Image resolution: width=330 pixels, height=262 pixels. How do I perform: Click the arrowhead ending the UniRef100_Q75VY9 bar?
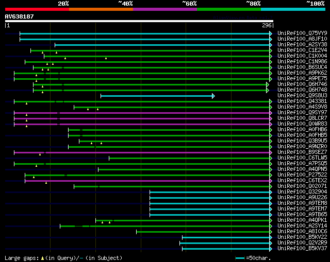[x=271, y=33]
